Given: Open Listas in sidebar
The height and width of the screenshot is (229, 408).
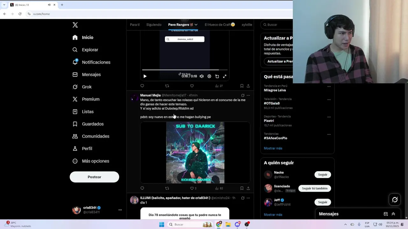Looking at the screenshot, I should (83, 112).
